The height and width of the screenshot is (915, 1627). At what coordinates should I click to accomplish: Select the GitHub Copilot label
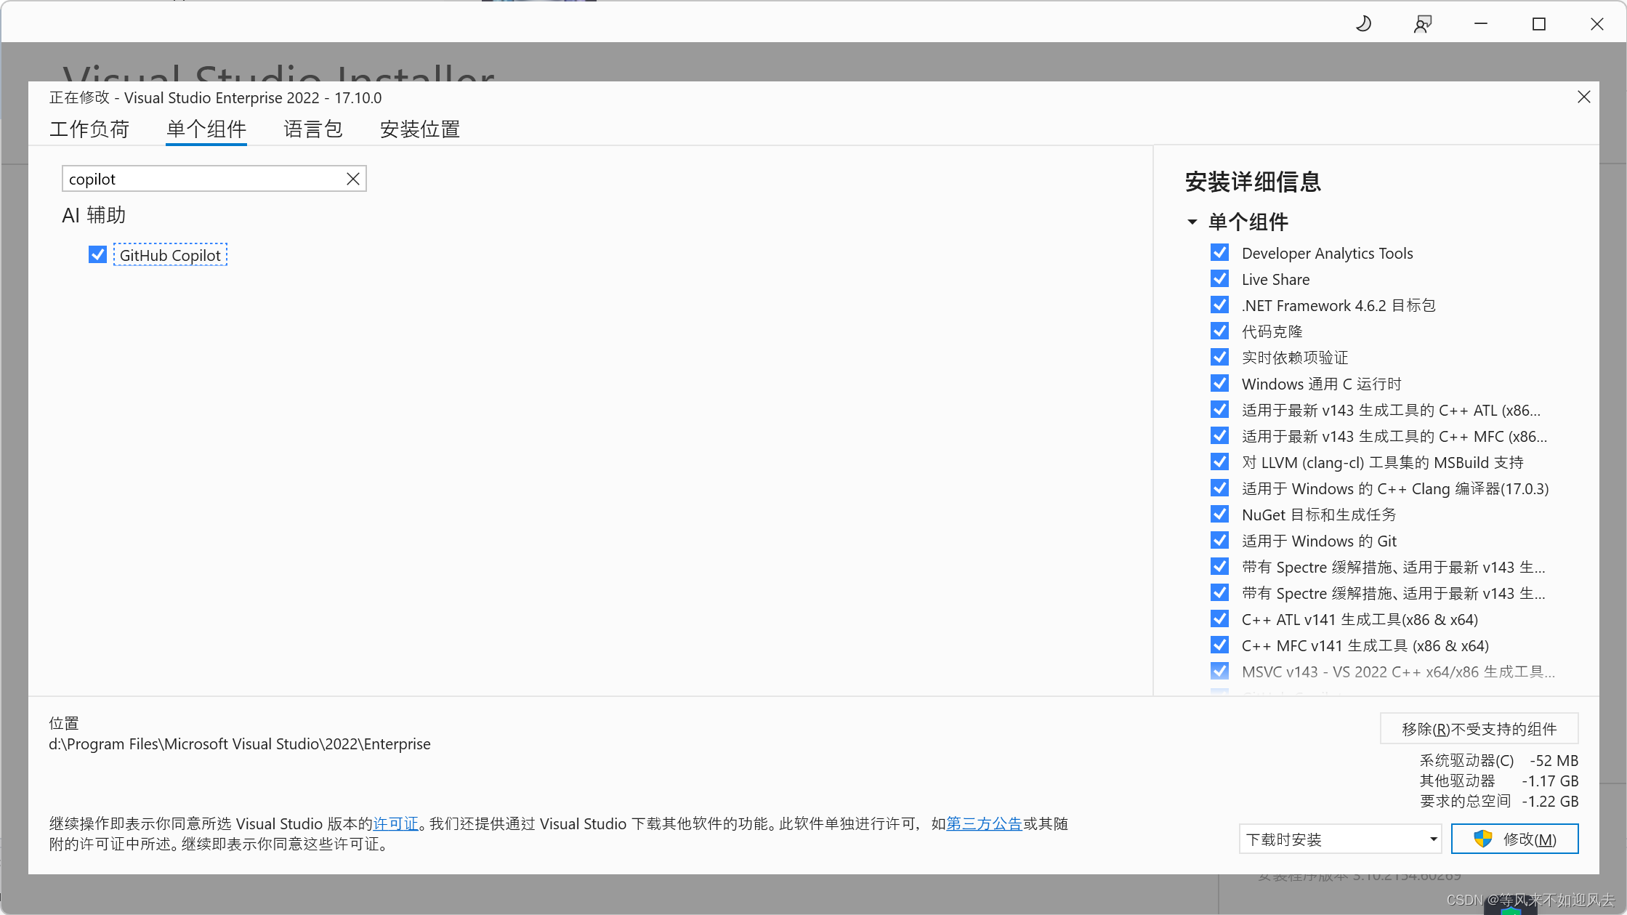[170, 255]
